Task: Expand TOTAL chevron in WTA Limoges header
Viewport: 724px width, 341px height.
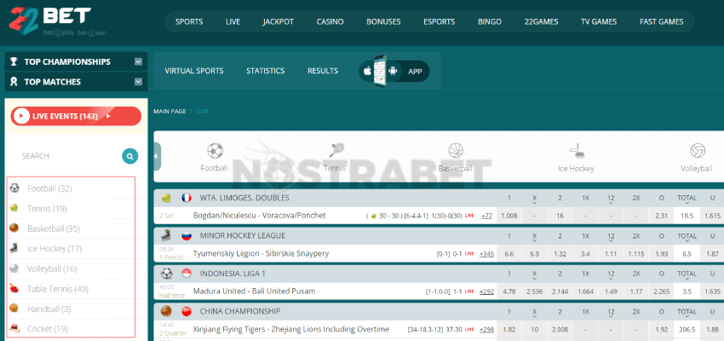Action: pyautogui.click(x=687, y=202)
